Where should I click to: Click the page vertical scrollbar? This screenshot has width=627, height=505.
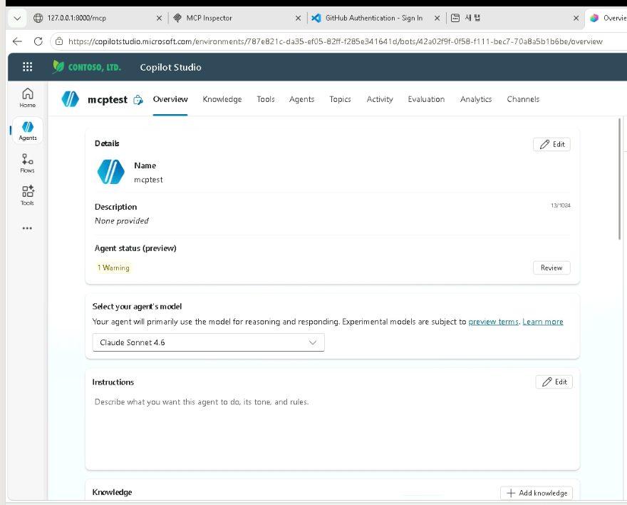coord(620,179)
